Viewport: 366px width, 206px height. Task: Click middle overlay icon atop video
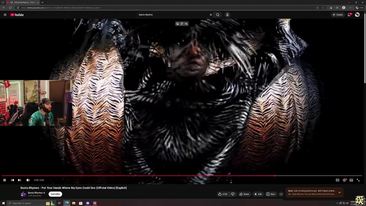tap(182, 24)
